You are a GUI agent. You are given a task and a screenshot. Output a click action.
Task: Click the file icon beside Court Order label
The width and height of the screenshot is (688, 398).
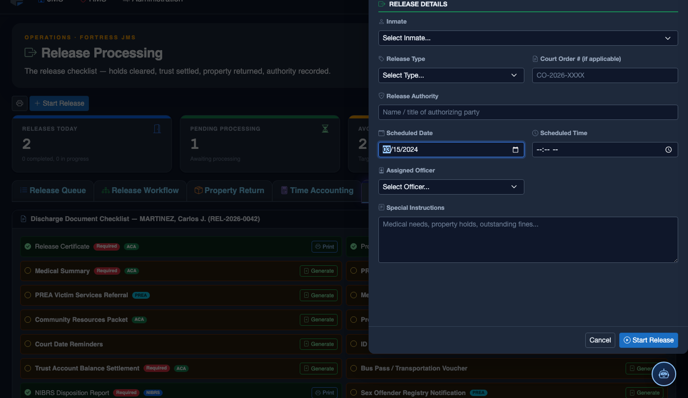(x=536, y=59)
